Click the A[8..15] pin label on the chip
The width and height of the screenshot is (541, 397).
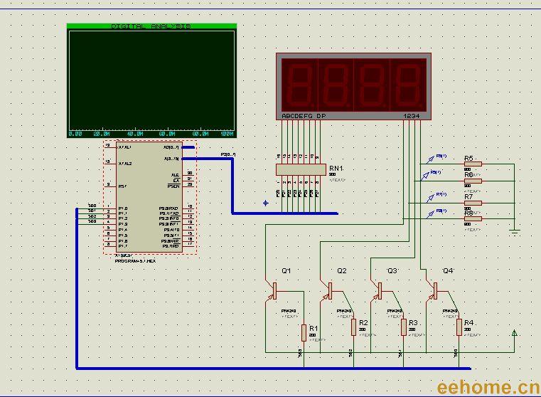[171, 159]
